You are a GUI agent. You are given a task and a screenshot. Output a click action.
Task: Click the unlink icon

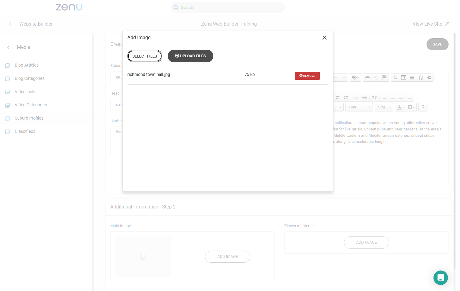(x=376, y=77)
